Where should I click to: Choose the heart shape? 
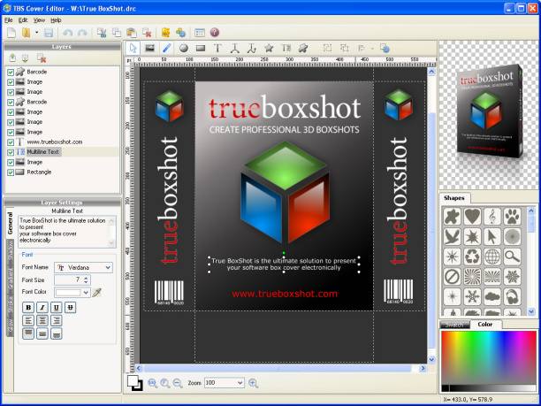coord(472,217)
